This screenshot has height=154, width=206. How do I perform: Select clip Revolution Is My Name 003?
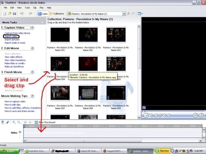[x=116, y=35]
